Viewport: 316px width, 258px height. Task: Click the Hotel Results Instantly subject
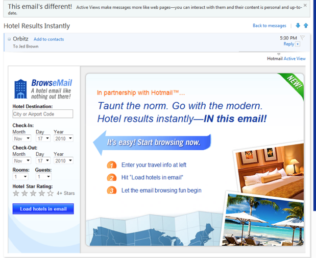(37, 26)
